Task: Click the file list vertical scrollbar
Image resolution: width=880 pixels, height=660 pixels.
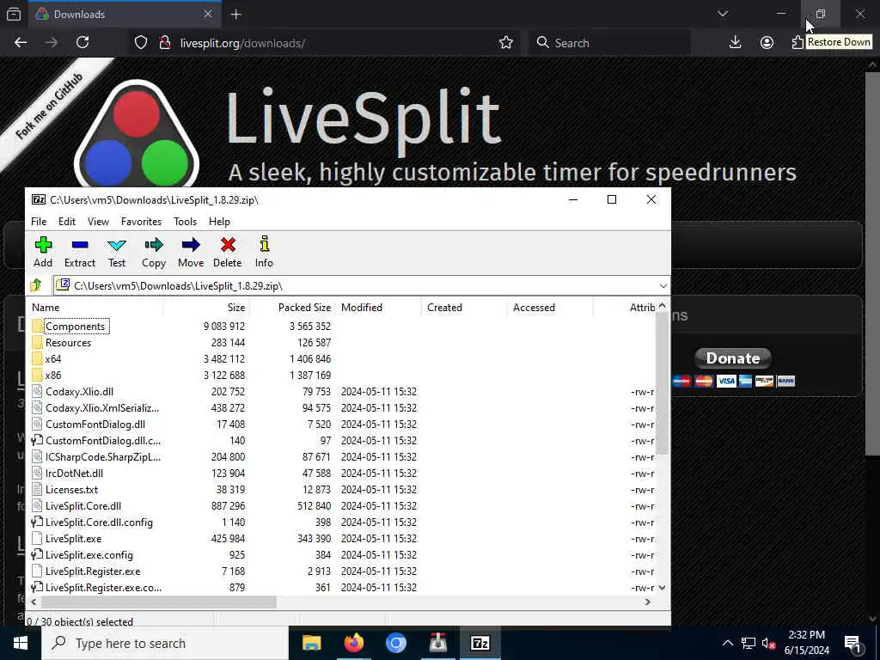Action: (663, 384)
